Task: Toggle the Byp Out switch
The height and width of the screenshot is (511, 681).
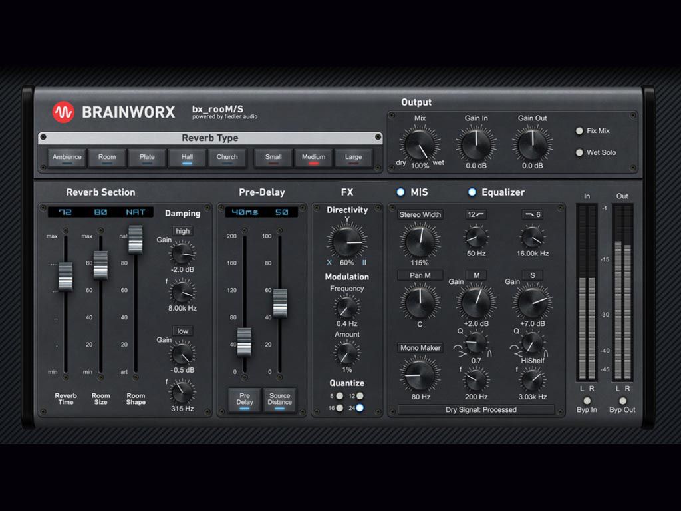Action: pyautogui.click(x=622, y=401)
